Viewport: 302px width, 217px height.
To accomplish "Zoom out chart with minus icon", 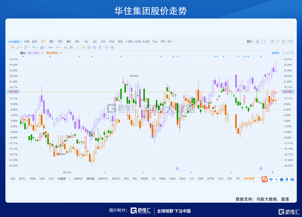I will tap(288, 53).
